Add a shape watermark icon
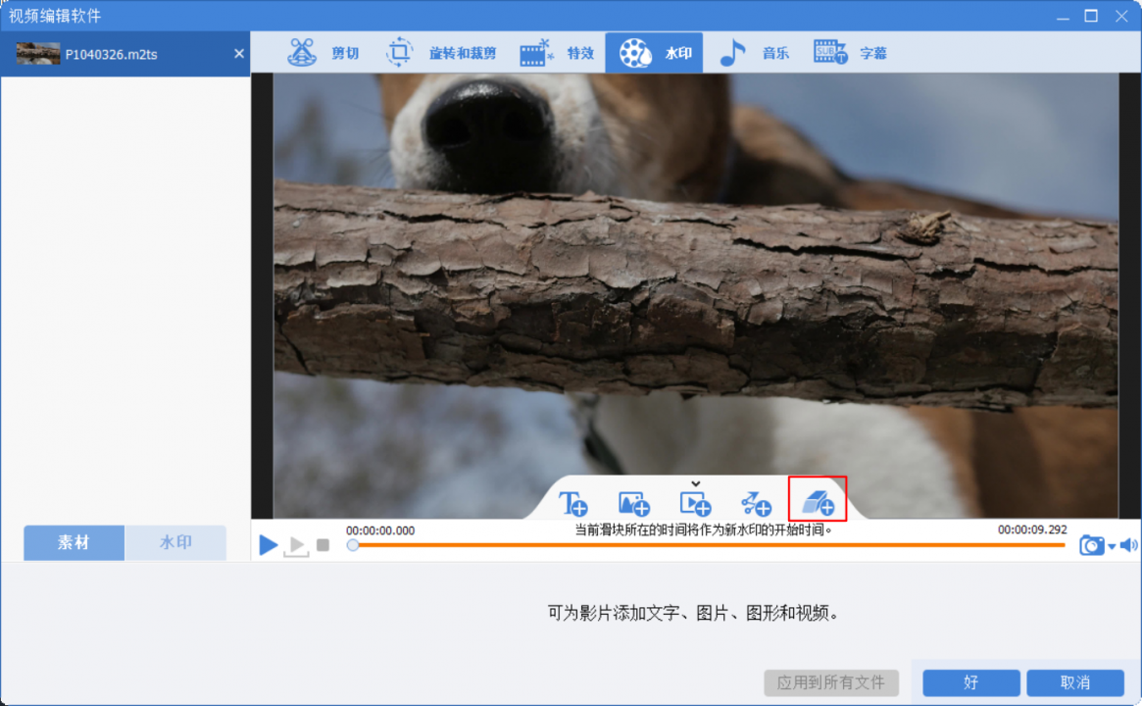This screenshot has width=1142, height=706. coord(756,503)
